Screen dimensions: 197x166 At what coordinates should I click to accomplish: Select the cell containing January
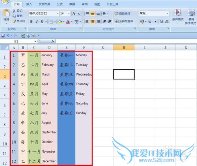click(x=49, y=55)
